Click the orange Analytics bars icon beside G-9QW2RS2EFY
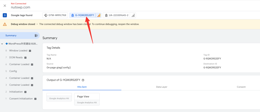This screenshot has width=260, height=112. (99, 15)
